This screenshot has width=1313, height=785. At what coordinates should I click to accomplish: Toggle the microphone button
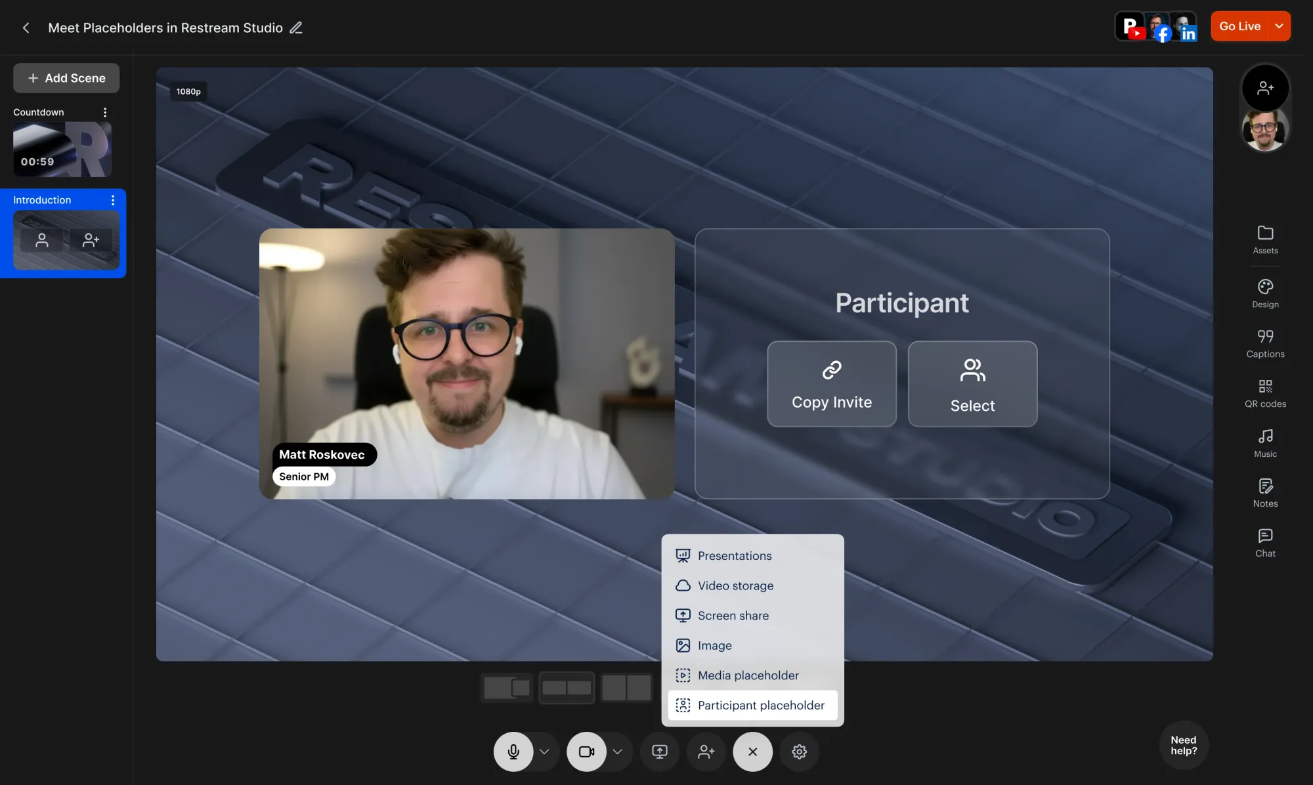point(513,752)
